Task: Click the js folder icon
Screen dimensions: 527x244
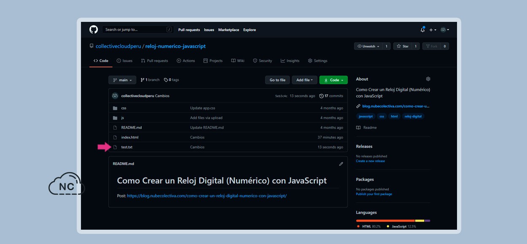Action: coord(115,118)
